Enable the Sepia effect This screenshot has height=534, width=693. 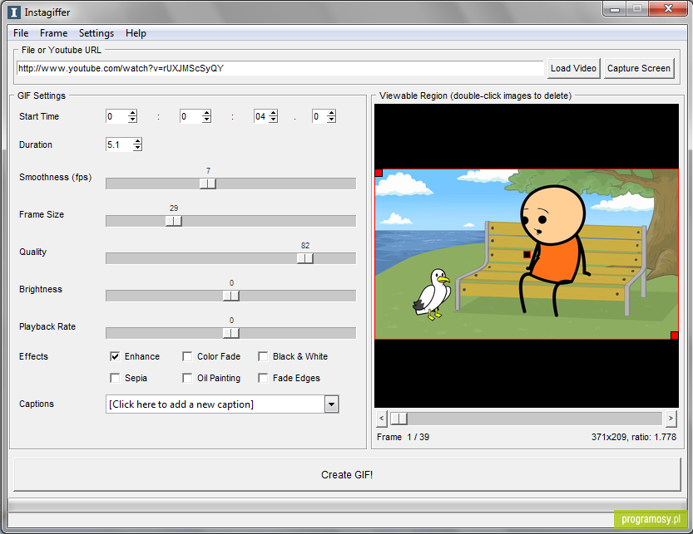[x=115, y=378]
